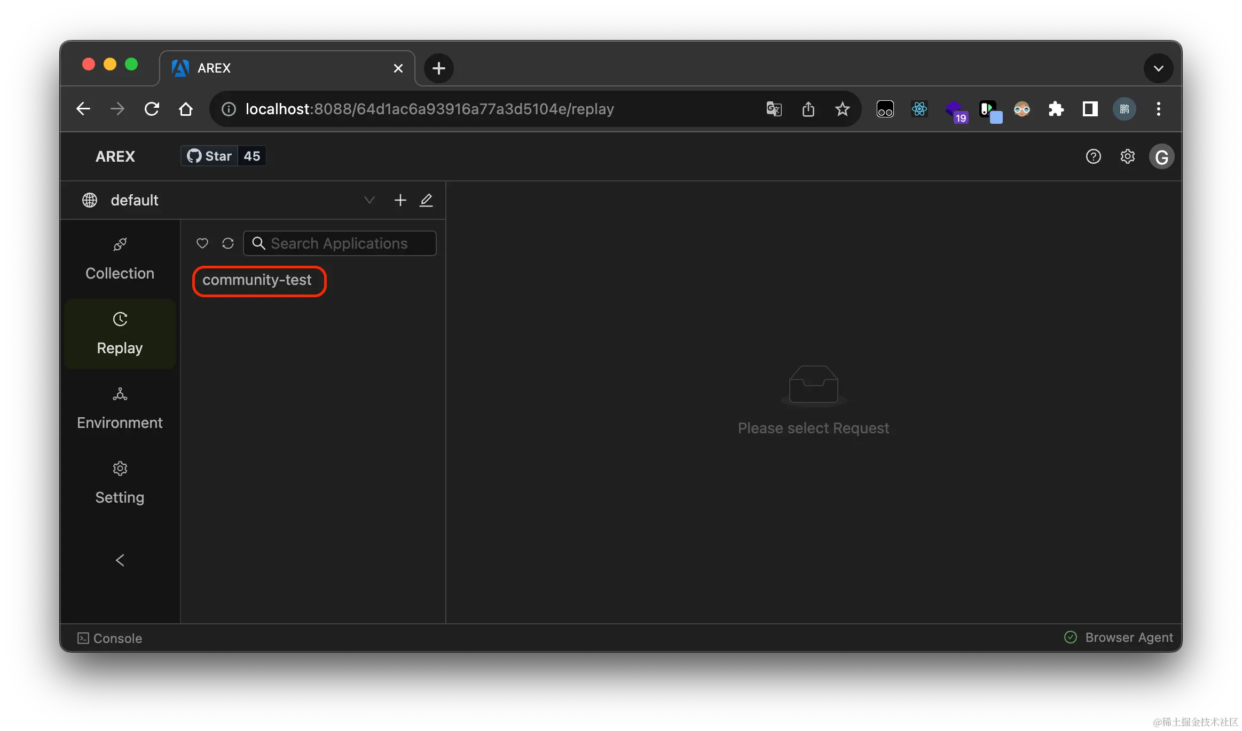Screen dimensions: 1242x731
Task: Open the GitHub Star button
Action: (x=209, y=156)
